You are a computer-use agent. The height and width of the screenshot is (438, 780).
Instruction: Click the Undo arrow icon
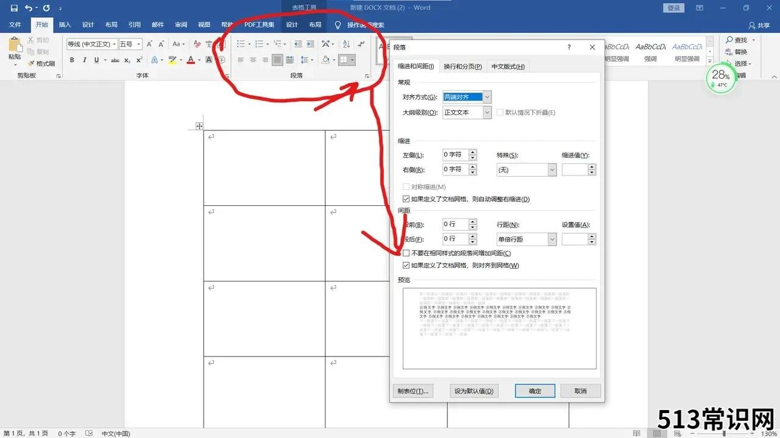click(x=28, y=8)
